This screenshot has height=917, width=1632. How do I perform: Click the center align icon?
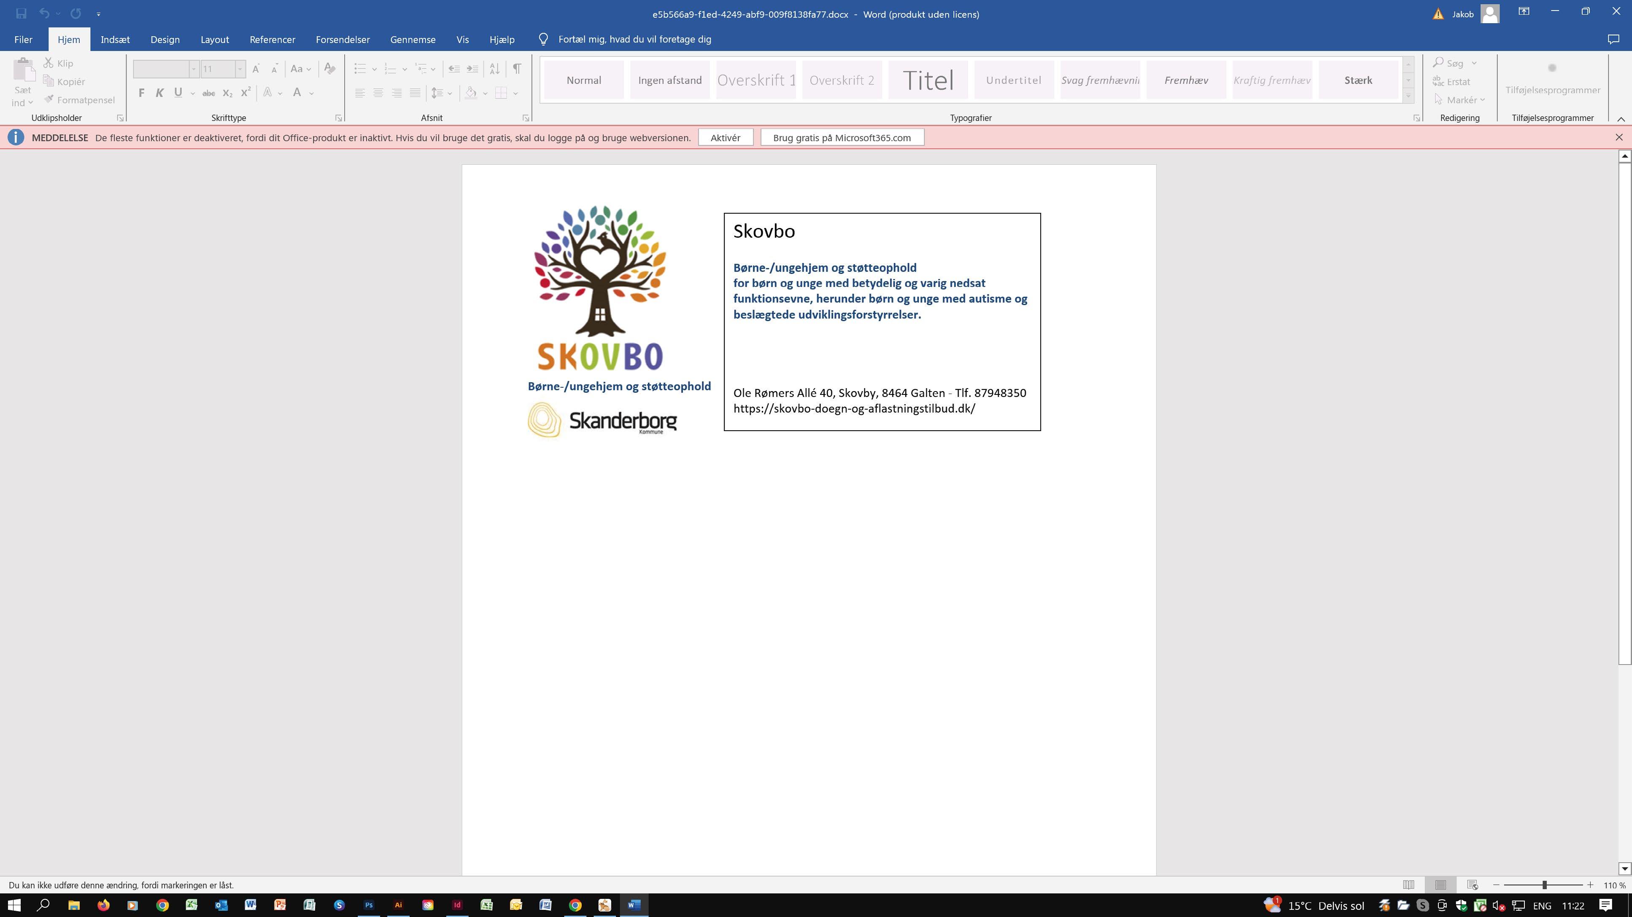378,93
